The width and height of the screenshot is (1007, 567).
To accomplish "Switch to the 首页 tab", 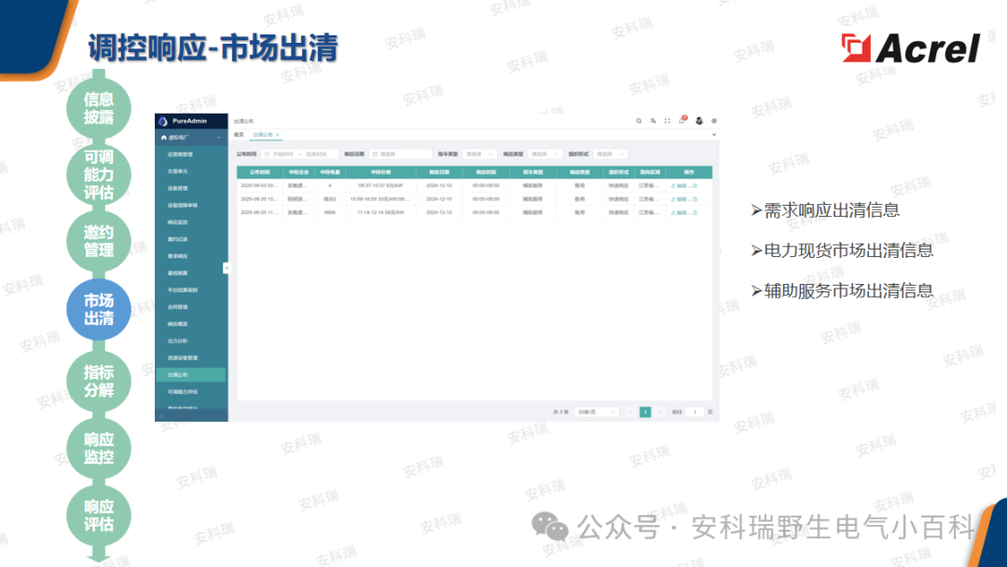I will tap(239, 135).
